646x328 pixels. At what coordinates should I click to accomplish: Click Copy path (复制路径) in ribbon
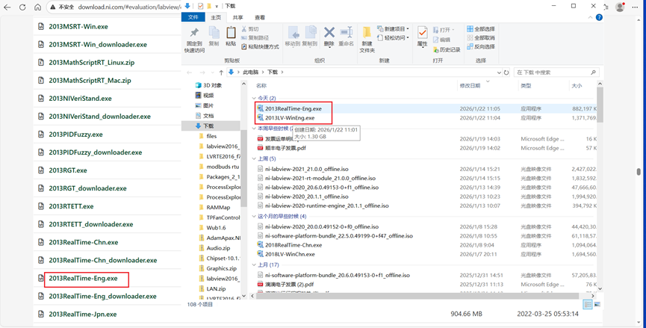tap(254, 38)
